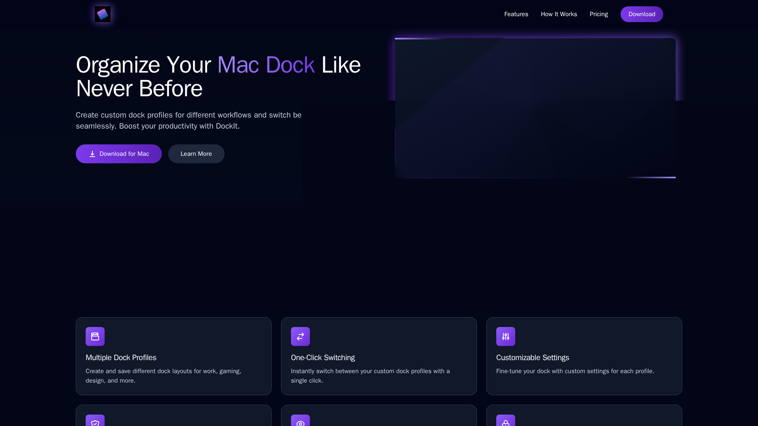Open the Features nav link
Viewport: 758px width, 426px height.
coord(516,14)
